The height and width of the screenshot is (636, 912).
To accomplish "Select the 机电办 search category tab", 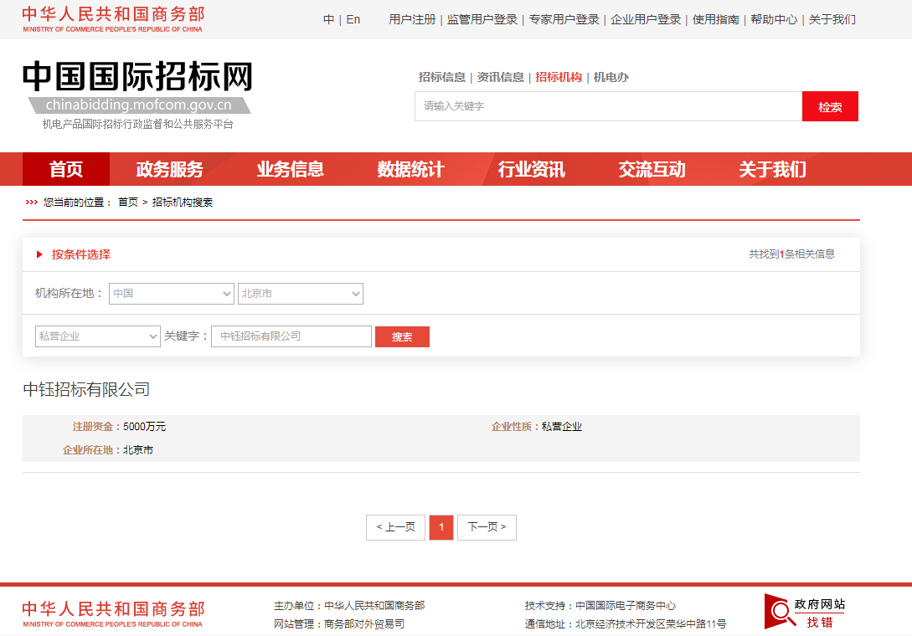I will pos(611,77).
